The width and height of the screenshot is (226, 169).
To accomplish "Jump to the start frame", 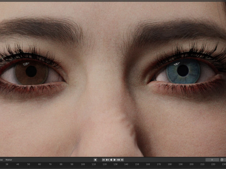I will pos(104,160).
